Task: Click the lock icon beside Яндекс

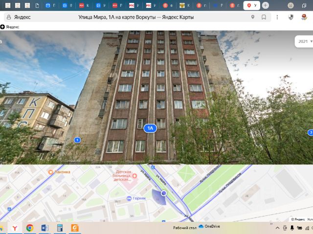Action: tap(9, 17)
